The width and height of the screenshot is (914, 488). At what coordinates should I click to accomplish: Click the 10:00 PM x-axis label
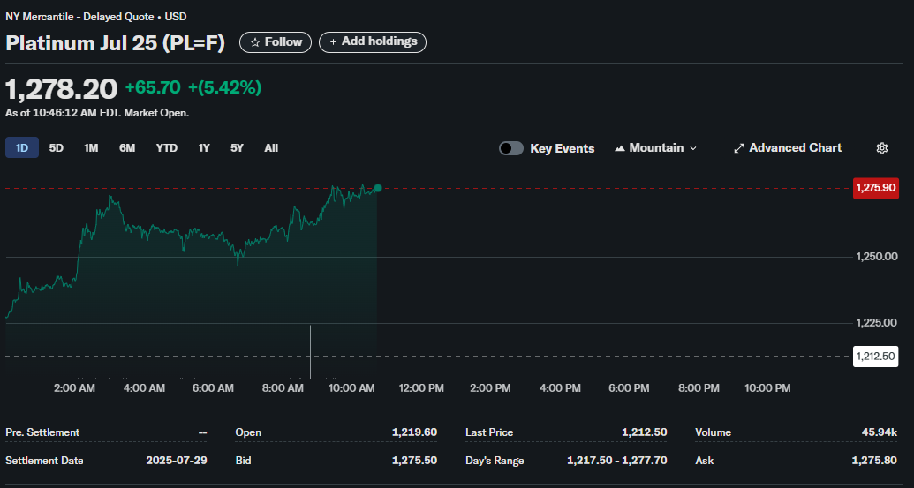click(x=767, y=387)
